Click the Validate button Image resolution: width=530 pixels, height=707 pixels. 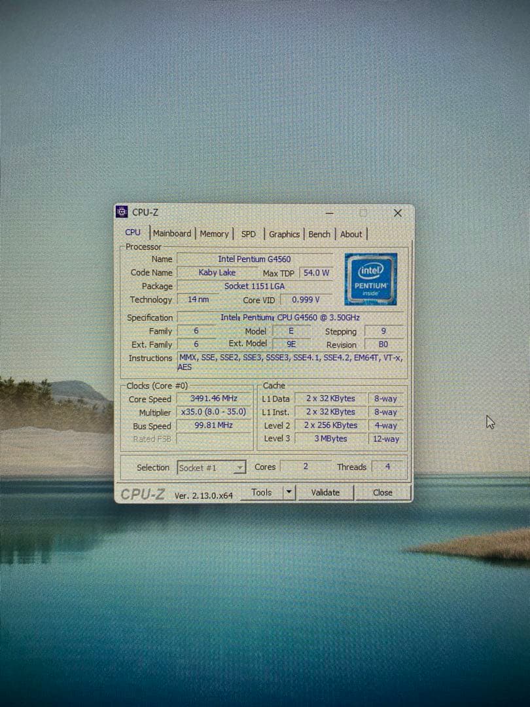point(325,492)
